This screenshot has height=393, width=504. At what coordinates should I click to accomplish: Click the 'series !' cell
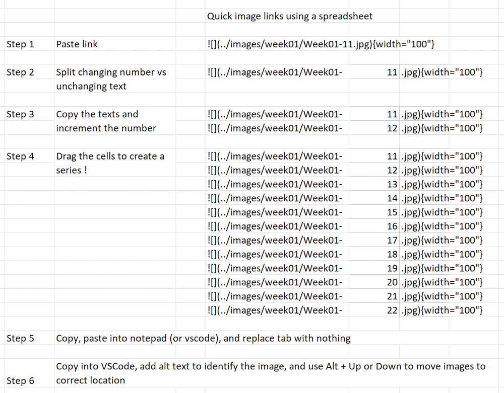tap(72, 170)
